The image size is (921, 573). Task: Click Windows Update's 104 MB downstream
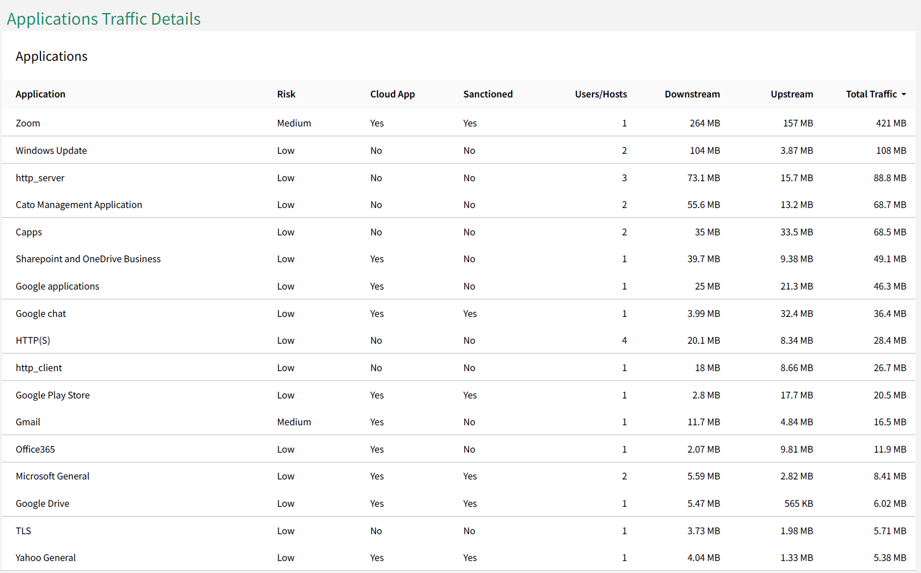(x=705, y=151)
